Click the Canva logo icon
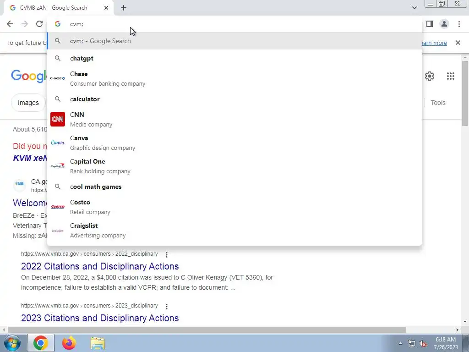Image resolution: width=469 pixels, height=352 pixels. tap(58, 143)
